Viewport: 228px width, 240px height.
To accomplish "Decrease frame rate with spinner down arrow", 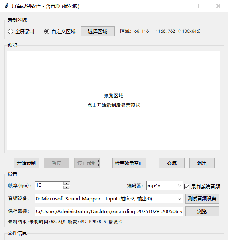I will pos(66,188).
